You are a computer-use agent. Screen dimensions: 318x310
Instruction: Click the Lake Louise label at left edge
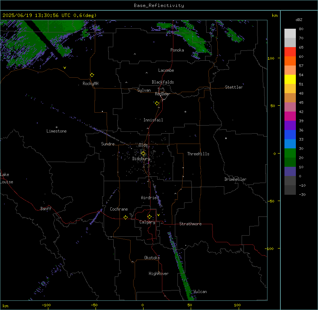click(7, 178)
